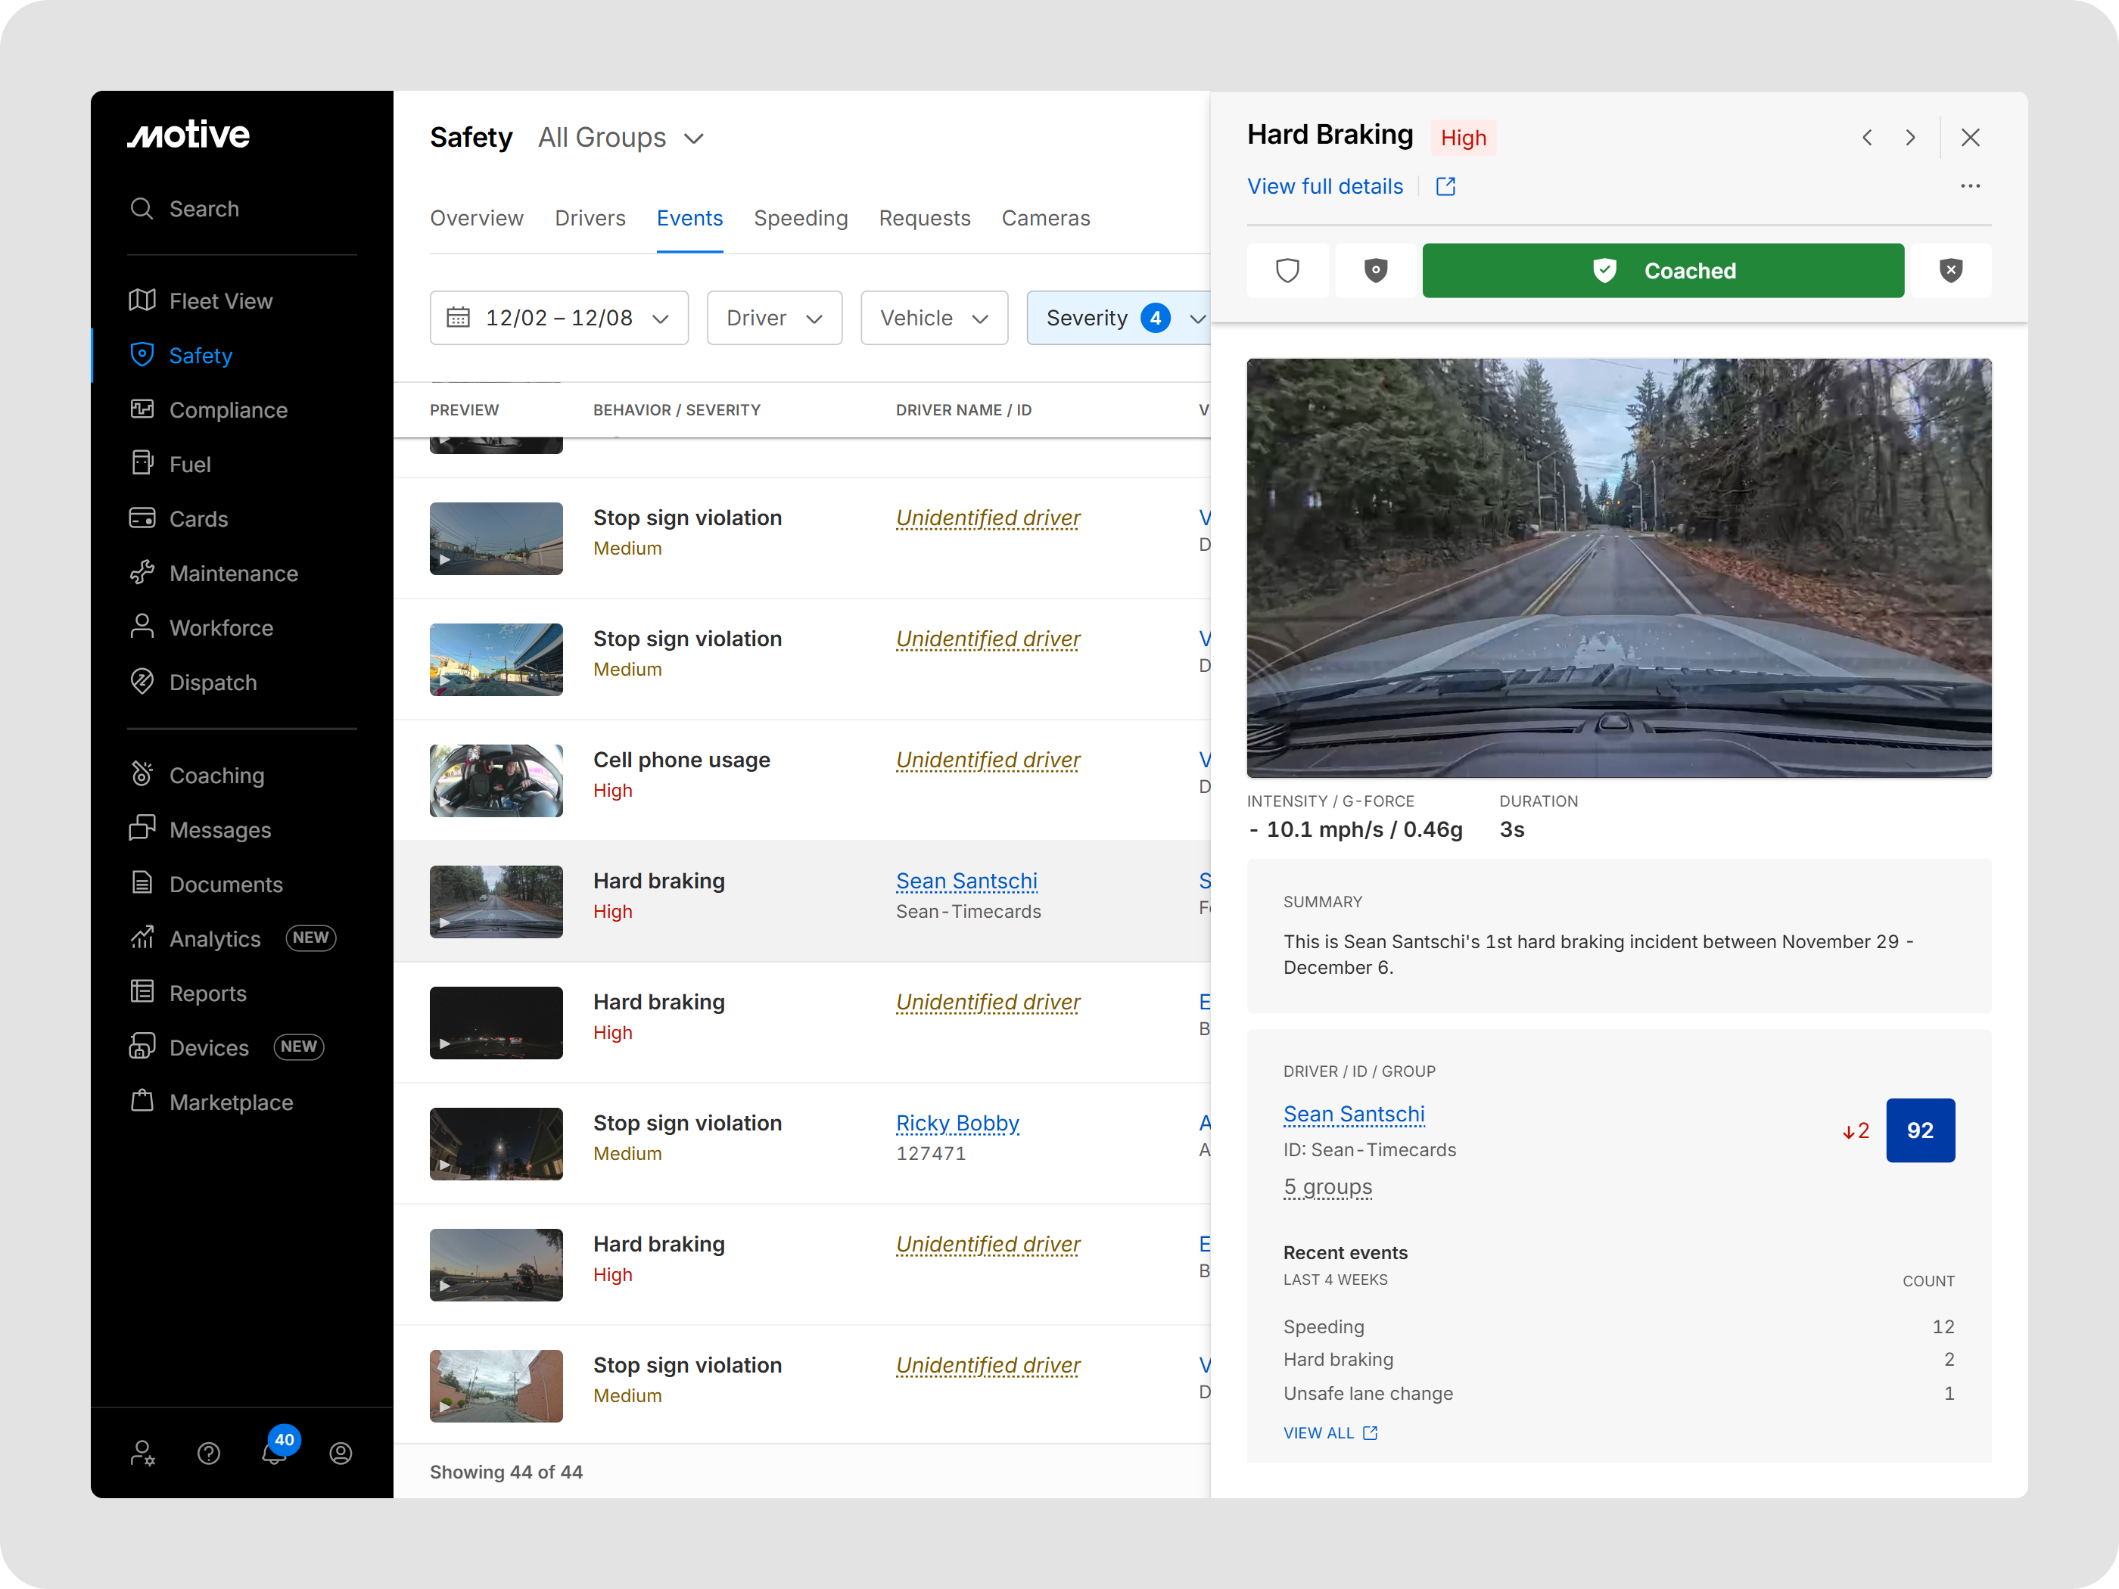Go to next event arrow
Image resolution: width=2119 pixels, height=1589 pixels.
click(1910, 138)
